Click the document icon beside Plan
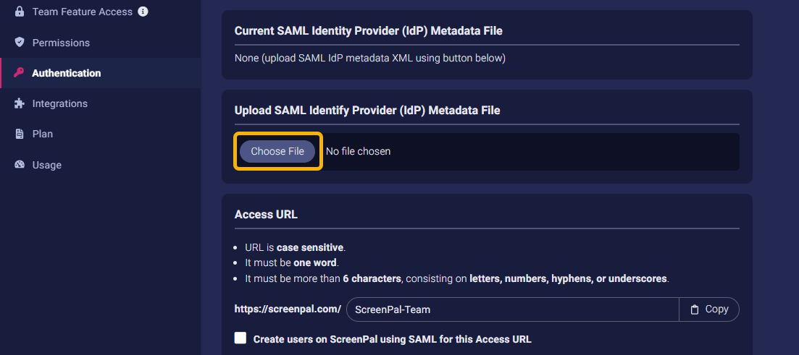Viewport: 799px width, 355px height. click(20, 134)
